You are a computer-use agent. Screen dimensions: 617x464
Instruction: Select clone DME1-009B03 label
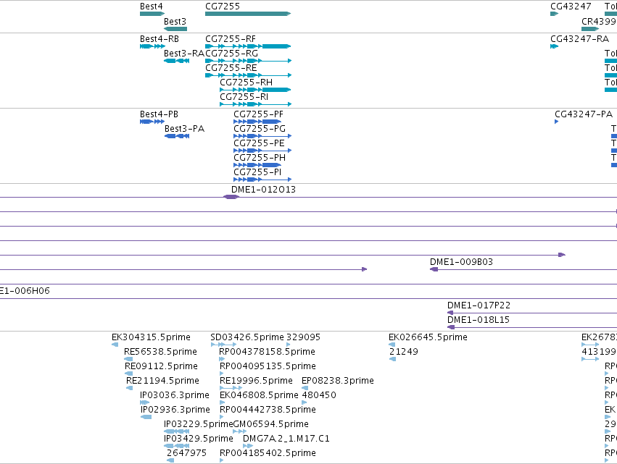coord(461,262)
